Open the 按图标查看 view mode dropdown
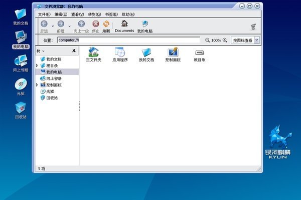The image size is (301, 200). 245,40
